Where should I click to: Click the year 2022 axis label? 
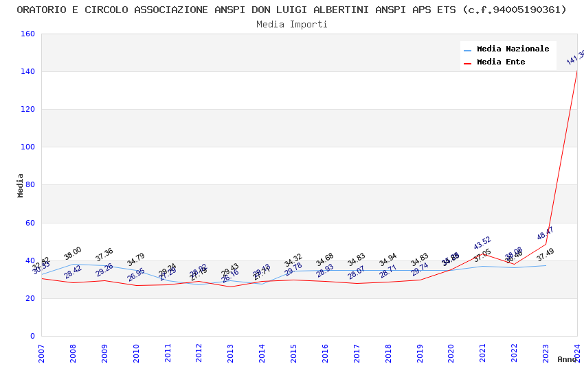click(x=515, y=353)
